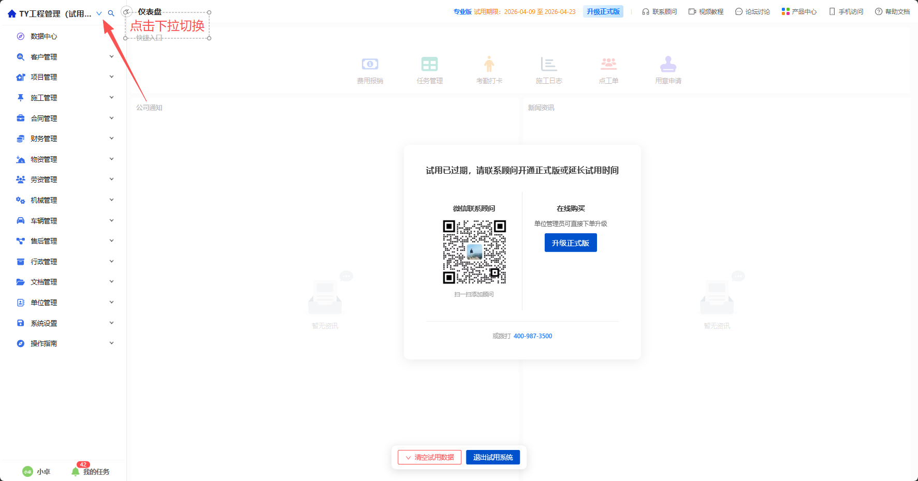Viewport: 918px width, 481px height.
Task: Click the 项目管理 sidebar icon
Action: pyautogui.click(x=21, y=77)
